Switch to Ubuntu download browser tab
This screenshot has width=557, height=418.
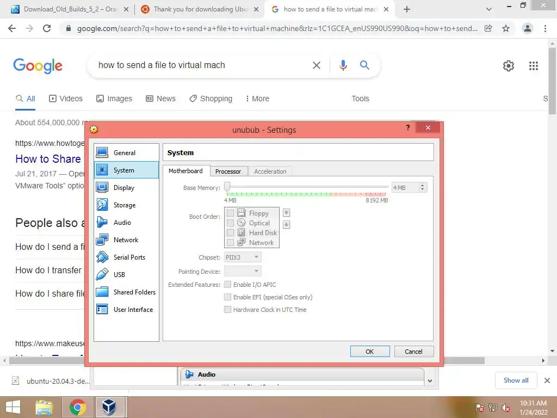(x=199, y=9)
